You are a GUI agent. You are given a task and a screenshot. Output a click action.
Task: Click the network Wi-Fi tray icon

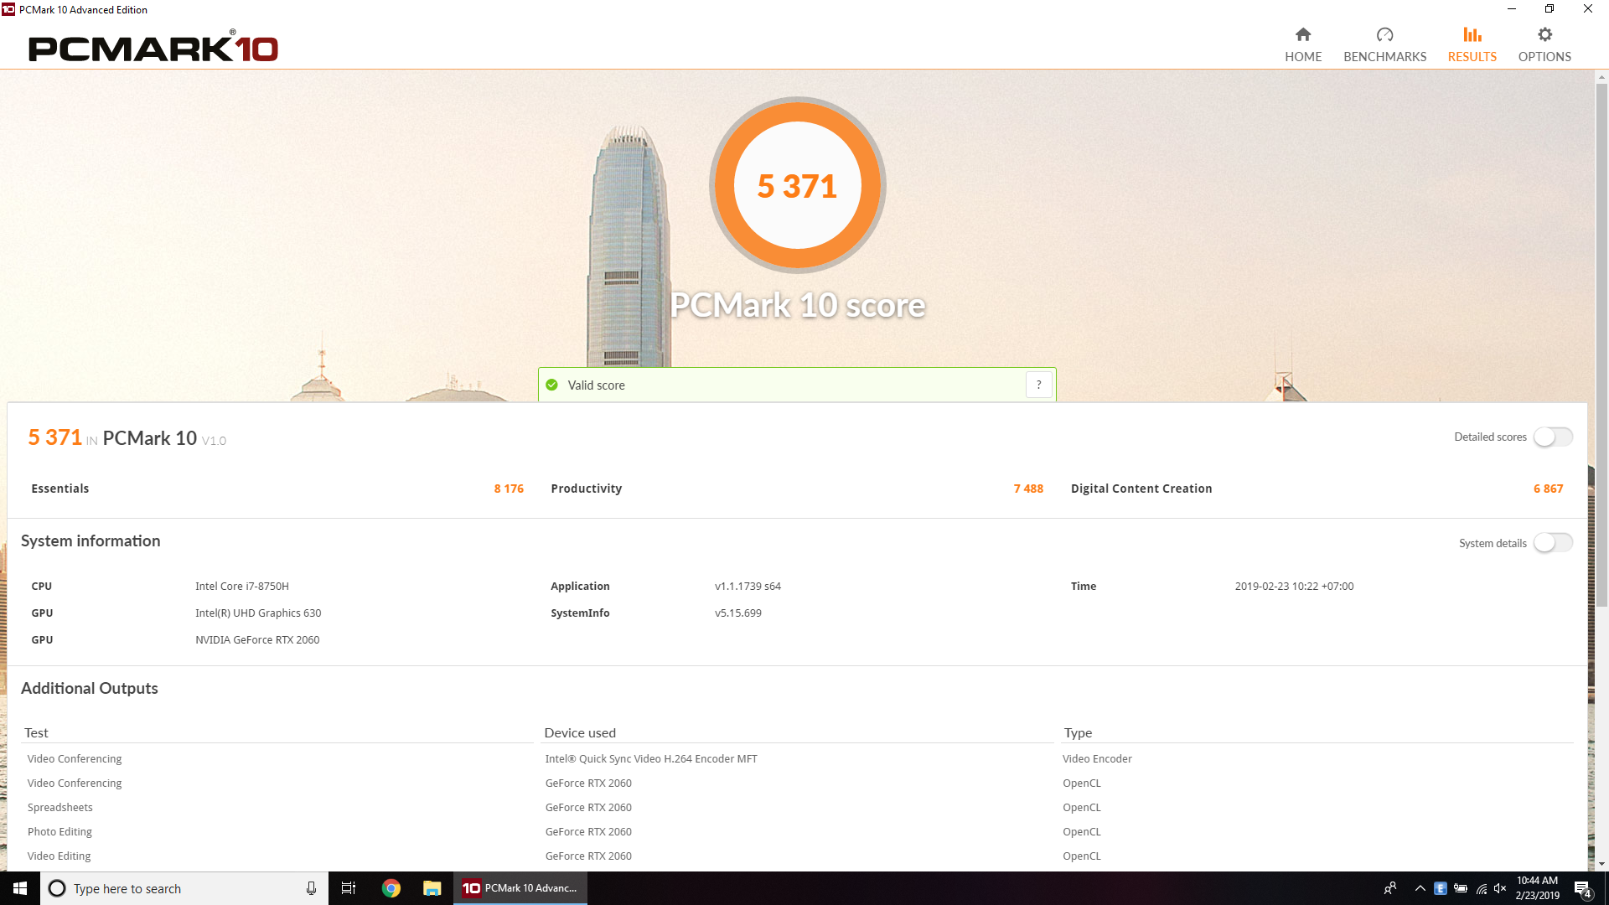1482,888
